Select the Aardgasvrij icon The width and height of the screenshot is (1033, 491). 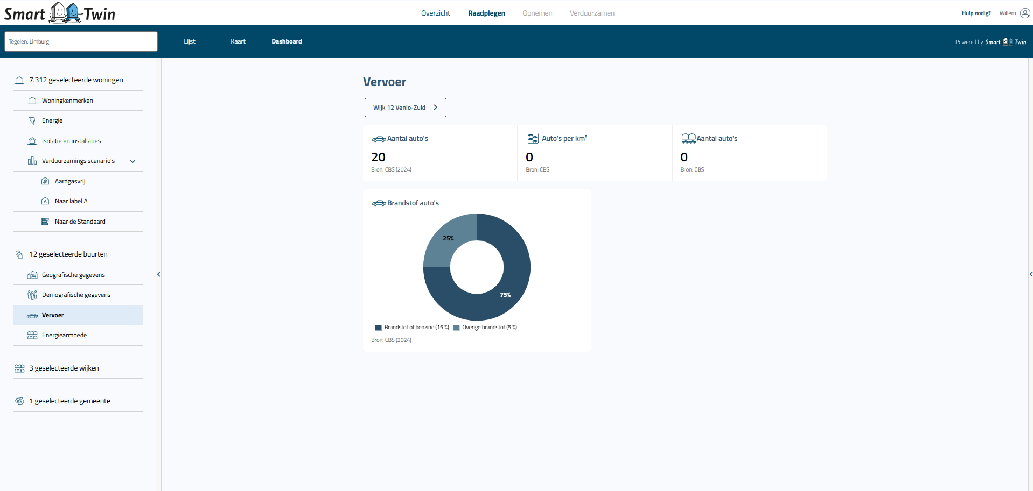click(45, 181)
